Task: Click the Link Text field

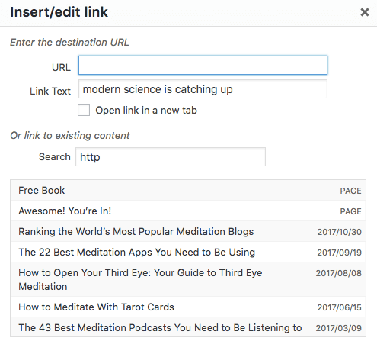Action: pos(203,89)
